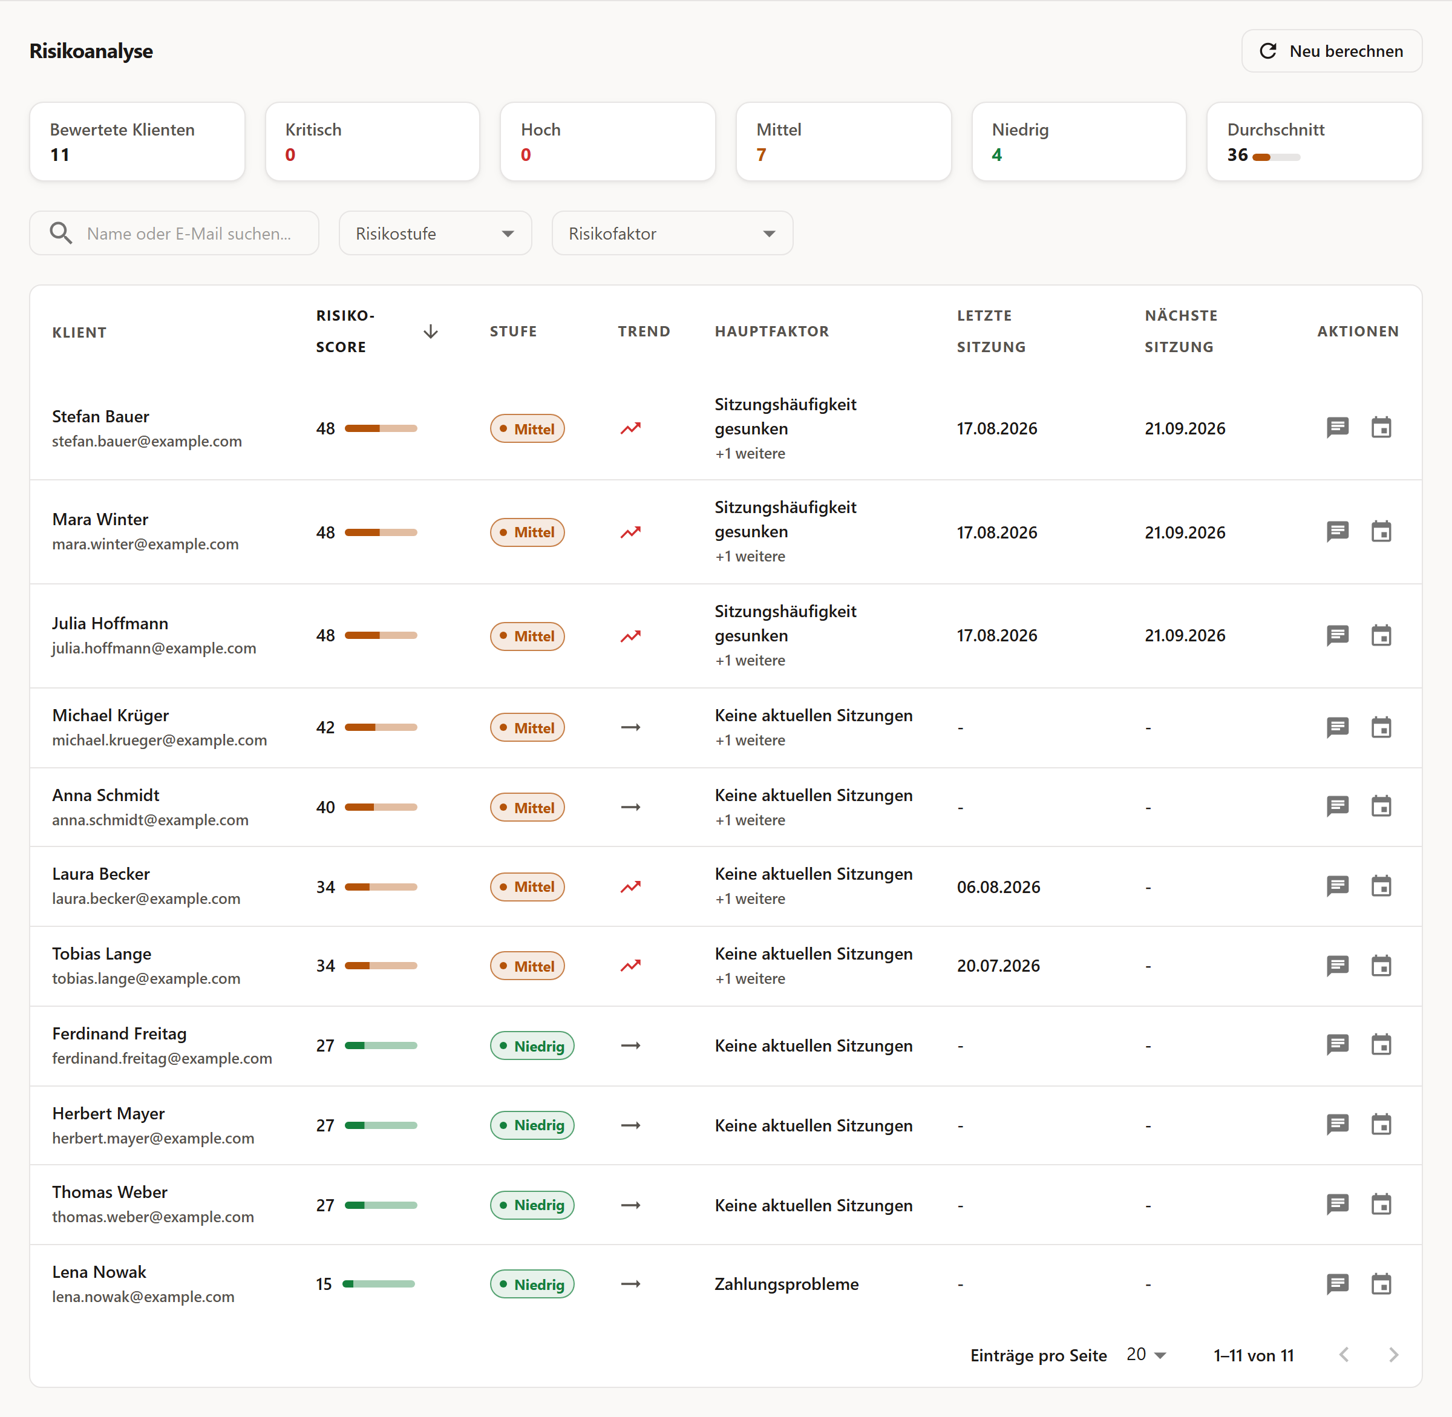The width and height of the screenshot is (1452, 1417).
Task: Click the Mittel badge for Anna Schmidt
Action: (527, 808)
